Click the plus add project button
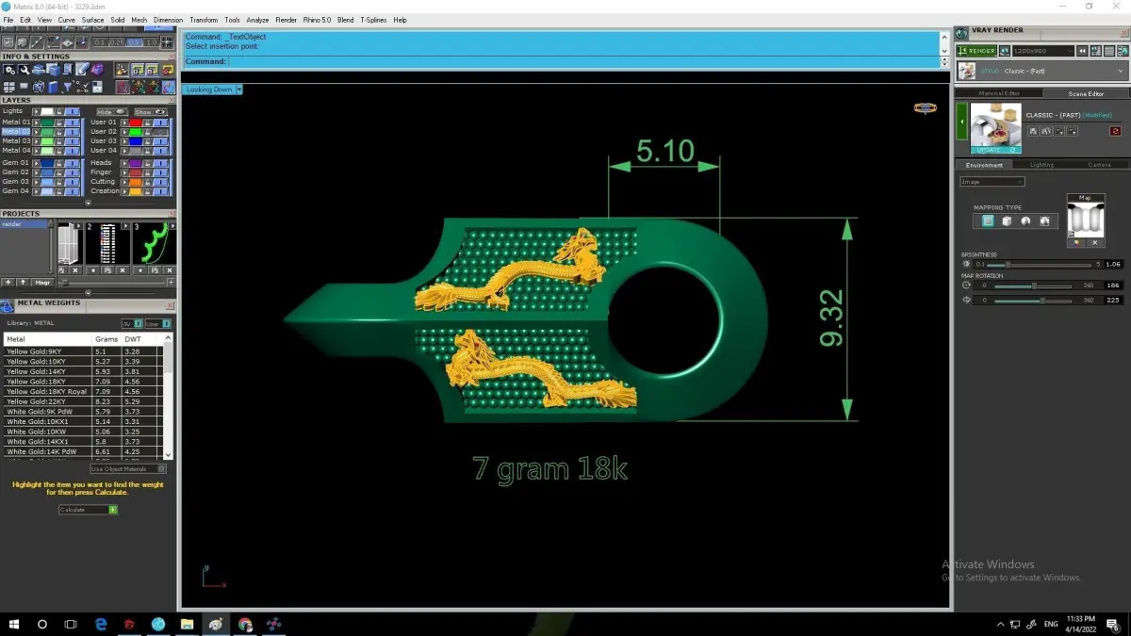 tap(8, 283)
